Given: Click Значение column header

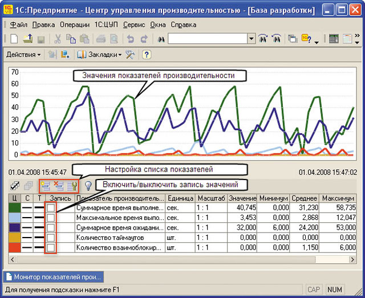Looking at the screenshot, I should [242, 198].
